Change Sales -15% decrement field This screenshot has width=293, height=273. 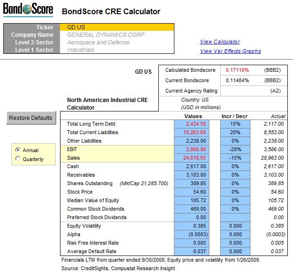[x=235, y=158]
